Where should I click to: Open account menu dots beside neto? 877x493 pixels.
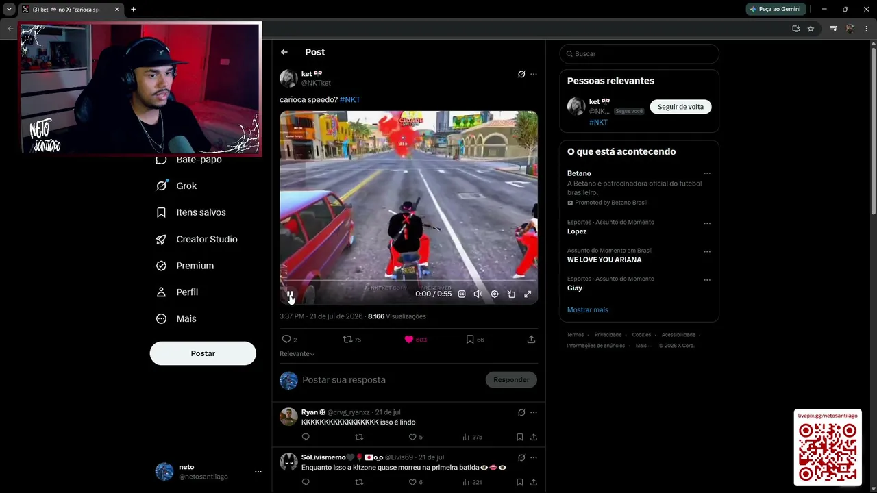[x=258, y=472]
